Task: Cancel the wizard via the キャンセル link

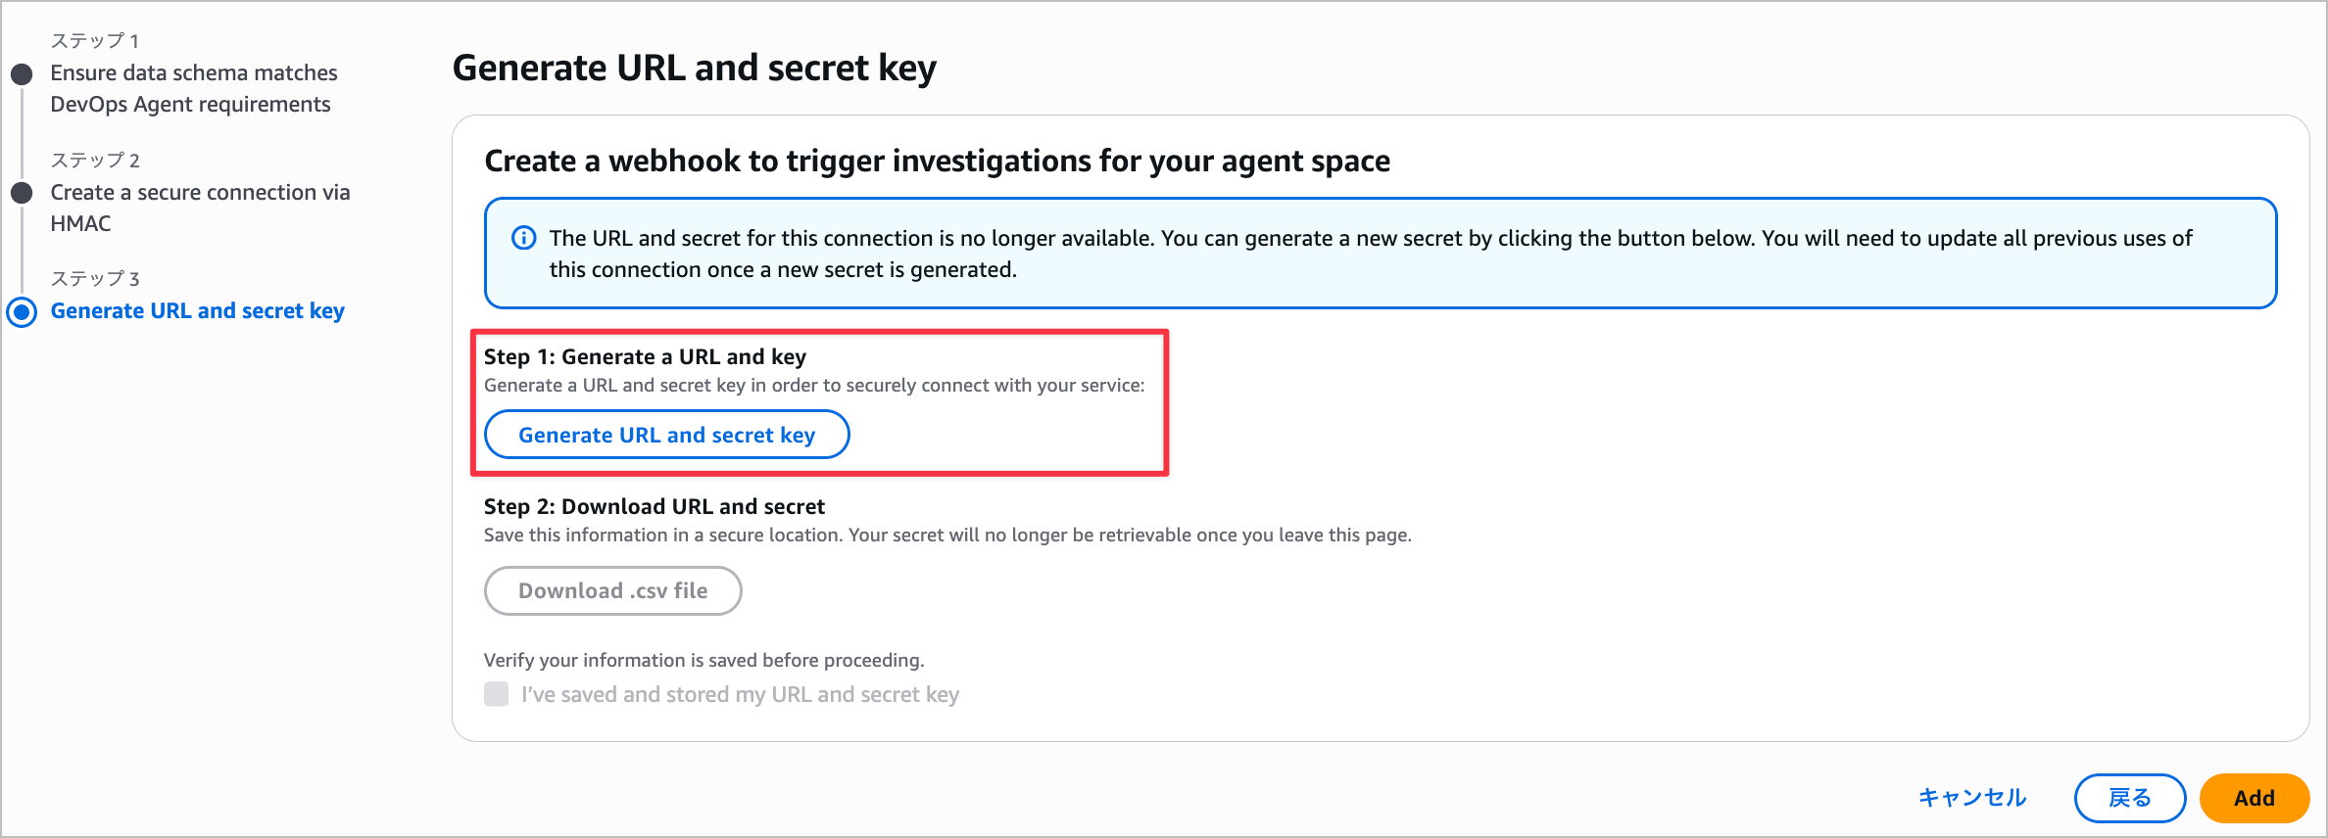Action: point(1971,798)
